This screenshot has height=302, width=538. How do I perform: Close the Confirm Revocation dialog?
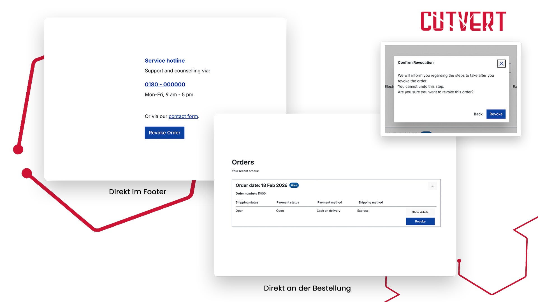[x=501, y=64]
